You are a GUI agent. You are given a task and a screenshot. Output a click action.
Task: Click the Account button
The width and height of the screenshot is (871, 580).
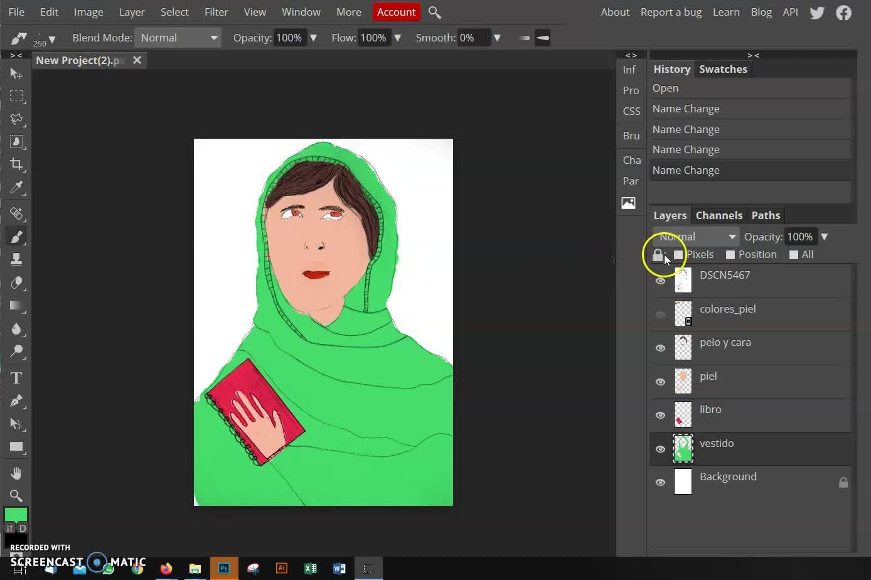pos(396,12)
